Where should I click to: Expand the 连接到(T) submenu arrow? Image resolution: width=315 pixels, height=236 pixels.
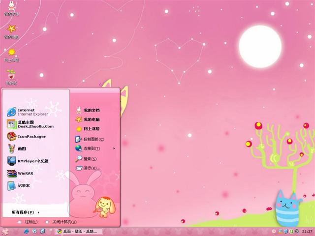tap(114, 148)
